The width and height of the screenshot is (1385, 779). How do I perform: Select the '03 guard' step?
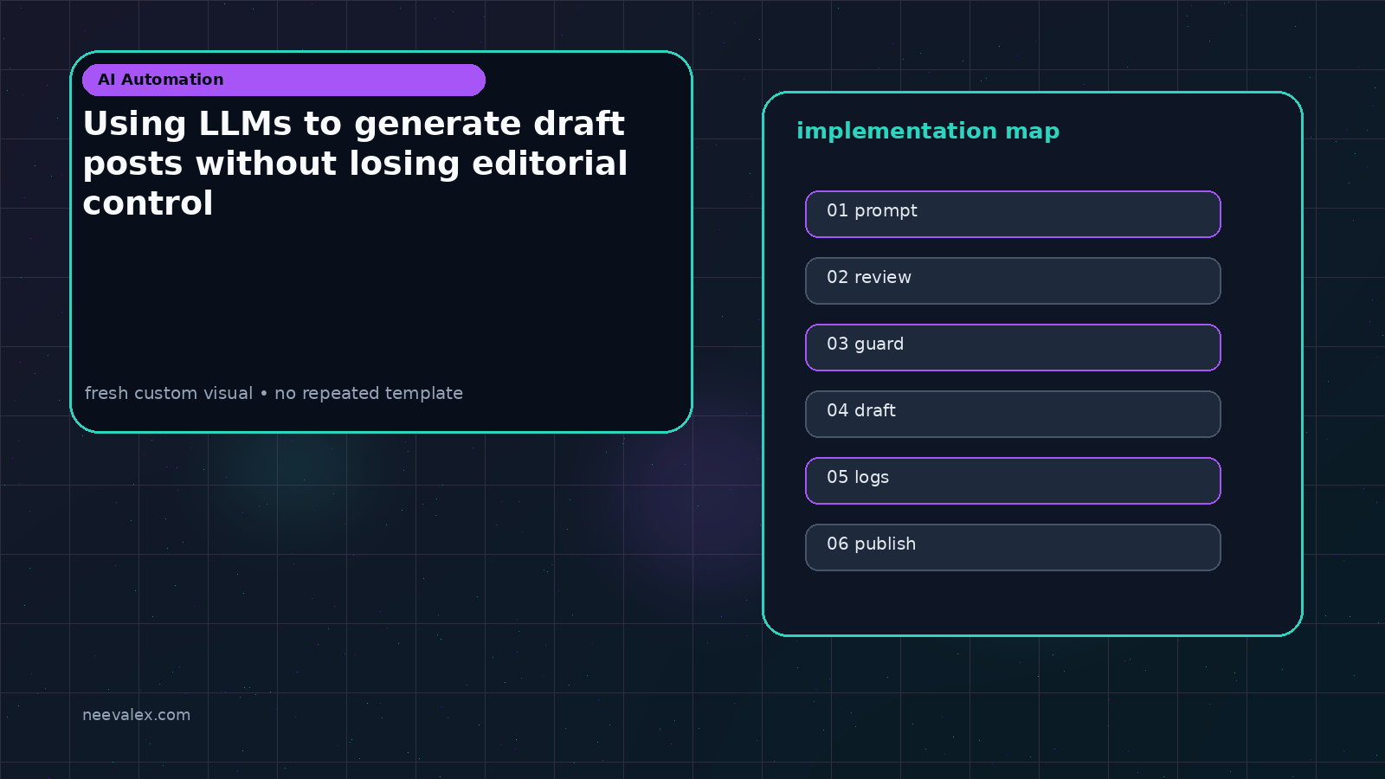[x=1013, y=347]
